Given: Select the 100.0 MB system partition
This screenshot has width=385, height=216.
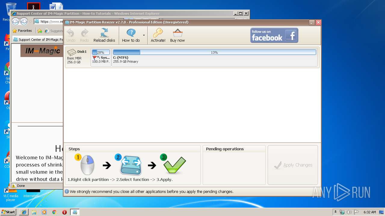Looking at the screenshot, I should pos(101,57).
